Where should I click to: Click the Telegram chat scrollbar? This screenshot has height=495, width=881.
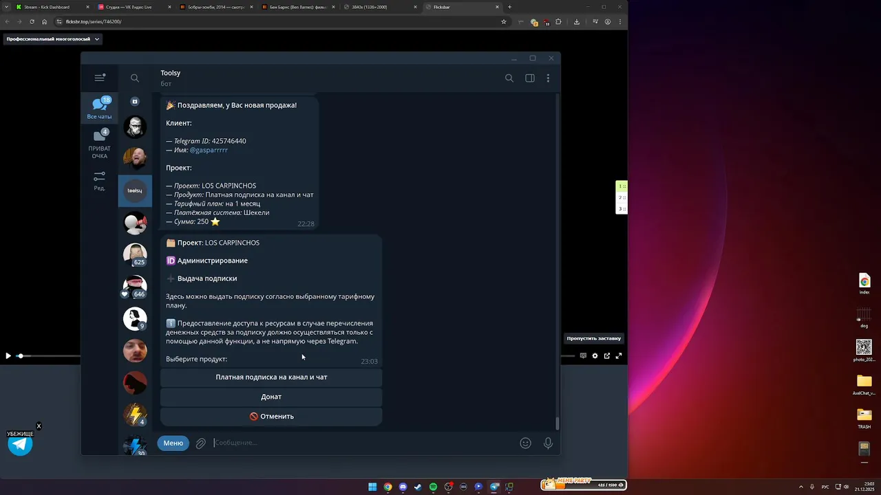[558, 423]
